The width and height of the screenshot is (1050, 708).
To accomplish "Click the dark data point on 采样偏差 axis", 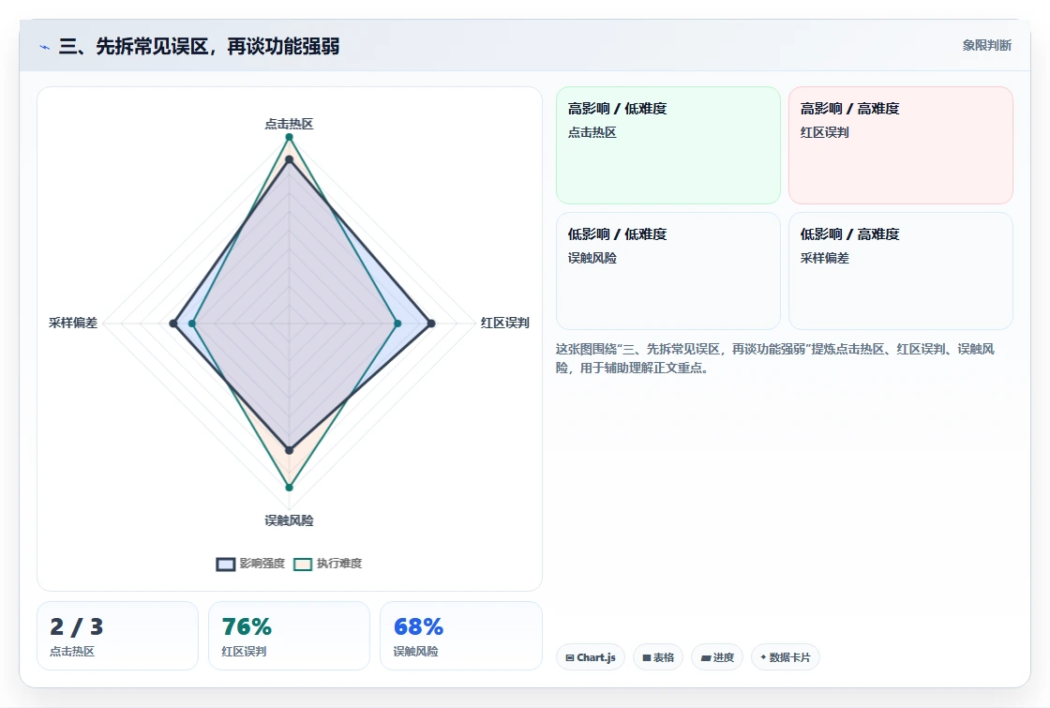I will 173,324.
